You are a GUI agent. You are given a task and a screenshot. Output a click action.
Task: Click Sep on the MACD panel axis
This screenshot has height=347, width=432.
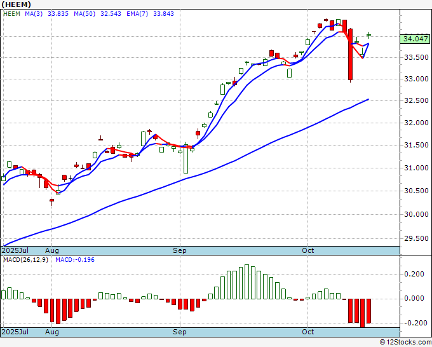pyautogui.click(x=180, y=332)
